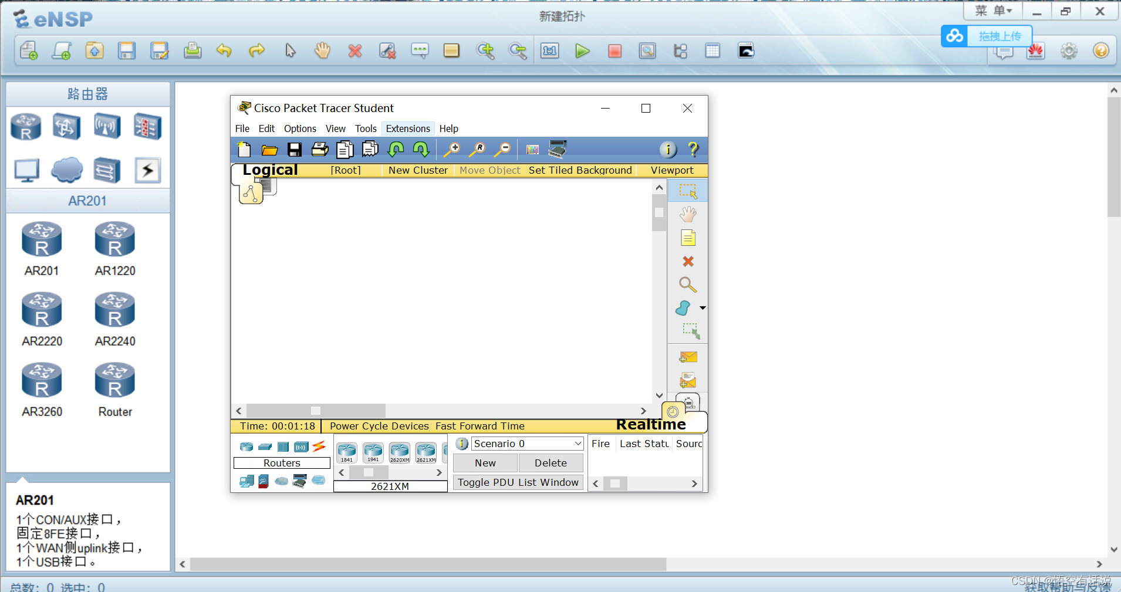Click Viewport button
The width and height of the screenshot is (1121, 592).
tap(672, 170)
